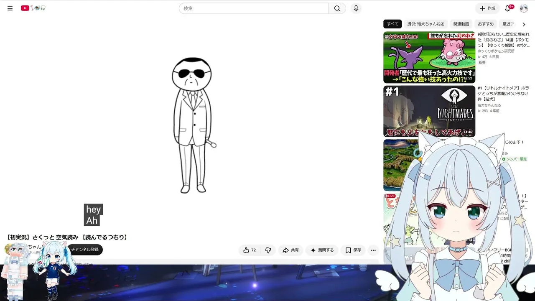
Task: Click the 【初実況】さくっと 空気読み video title
Action: click(x=67, y=237)
